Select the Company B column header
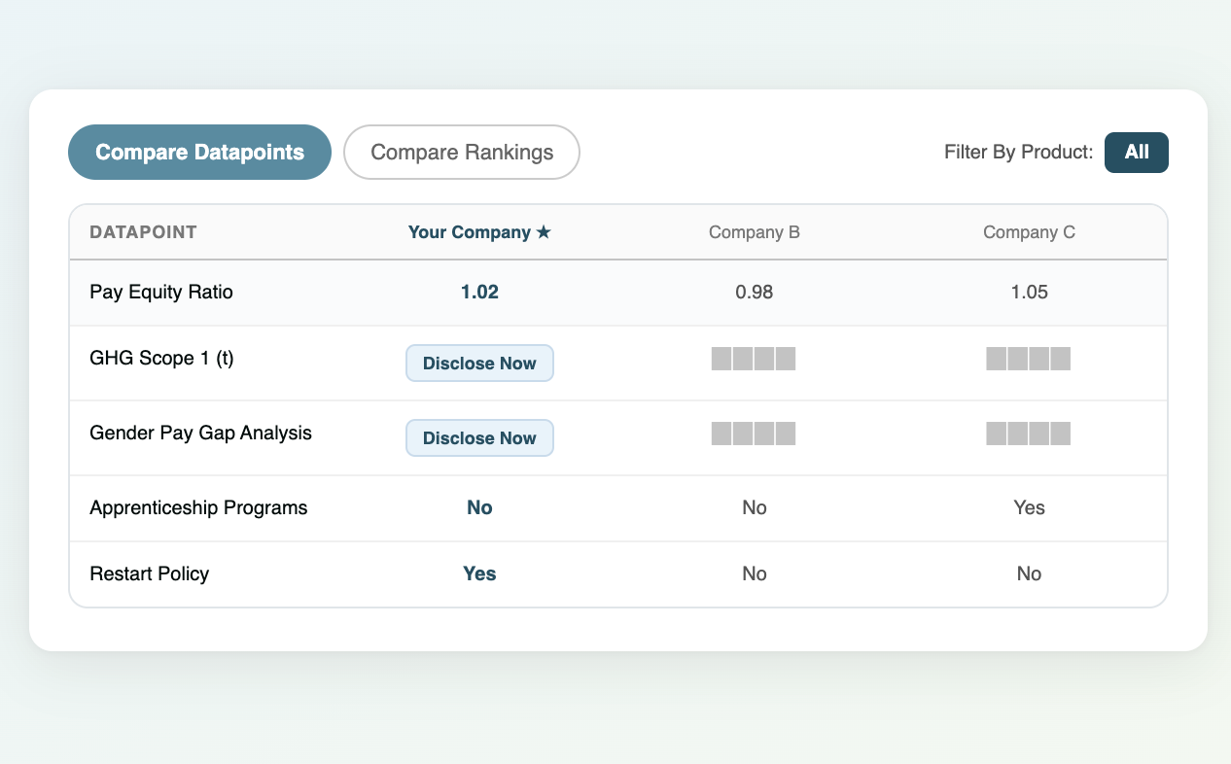This screenshot has width=1231, height=764. tap(754, 232)
